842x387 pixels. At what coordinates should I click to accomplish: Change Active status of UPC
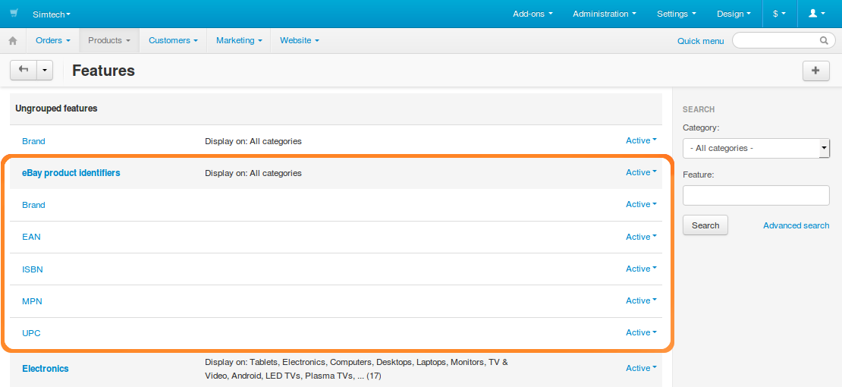[641, 332]
